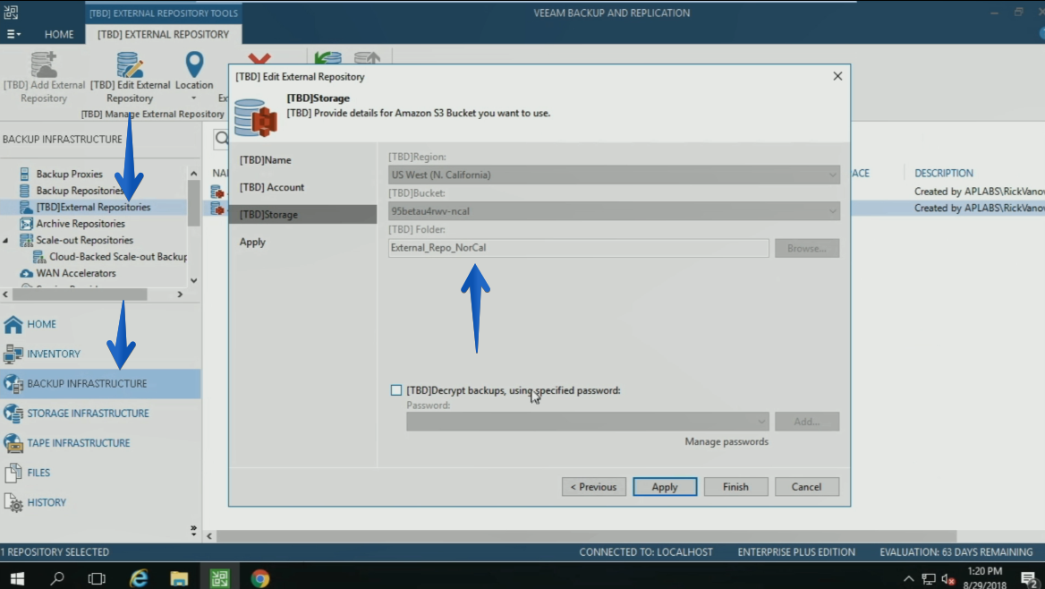The width and height of the screenshot is (1045, 589).
Task: Switch to the Home ribbon tab
Action: 59,34
